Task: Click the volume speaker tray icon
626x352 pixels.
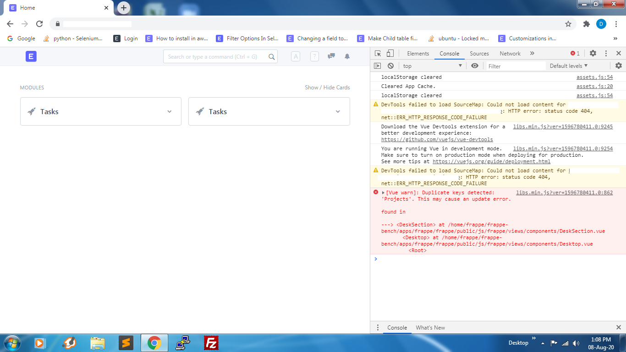Action: [576, 343]
